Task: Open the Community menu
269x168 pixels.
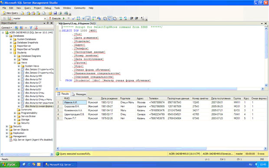Action: click(x=80, y=8)
